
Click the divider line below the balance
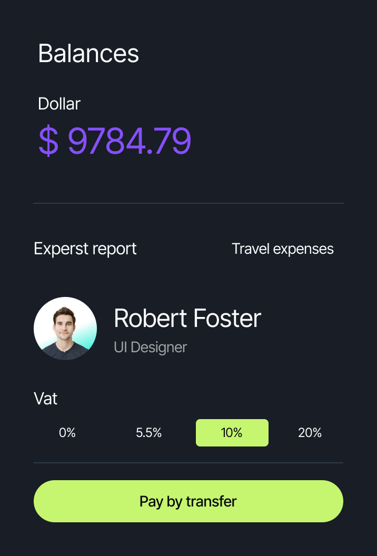pos(188,203)
